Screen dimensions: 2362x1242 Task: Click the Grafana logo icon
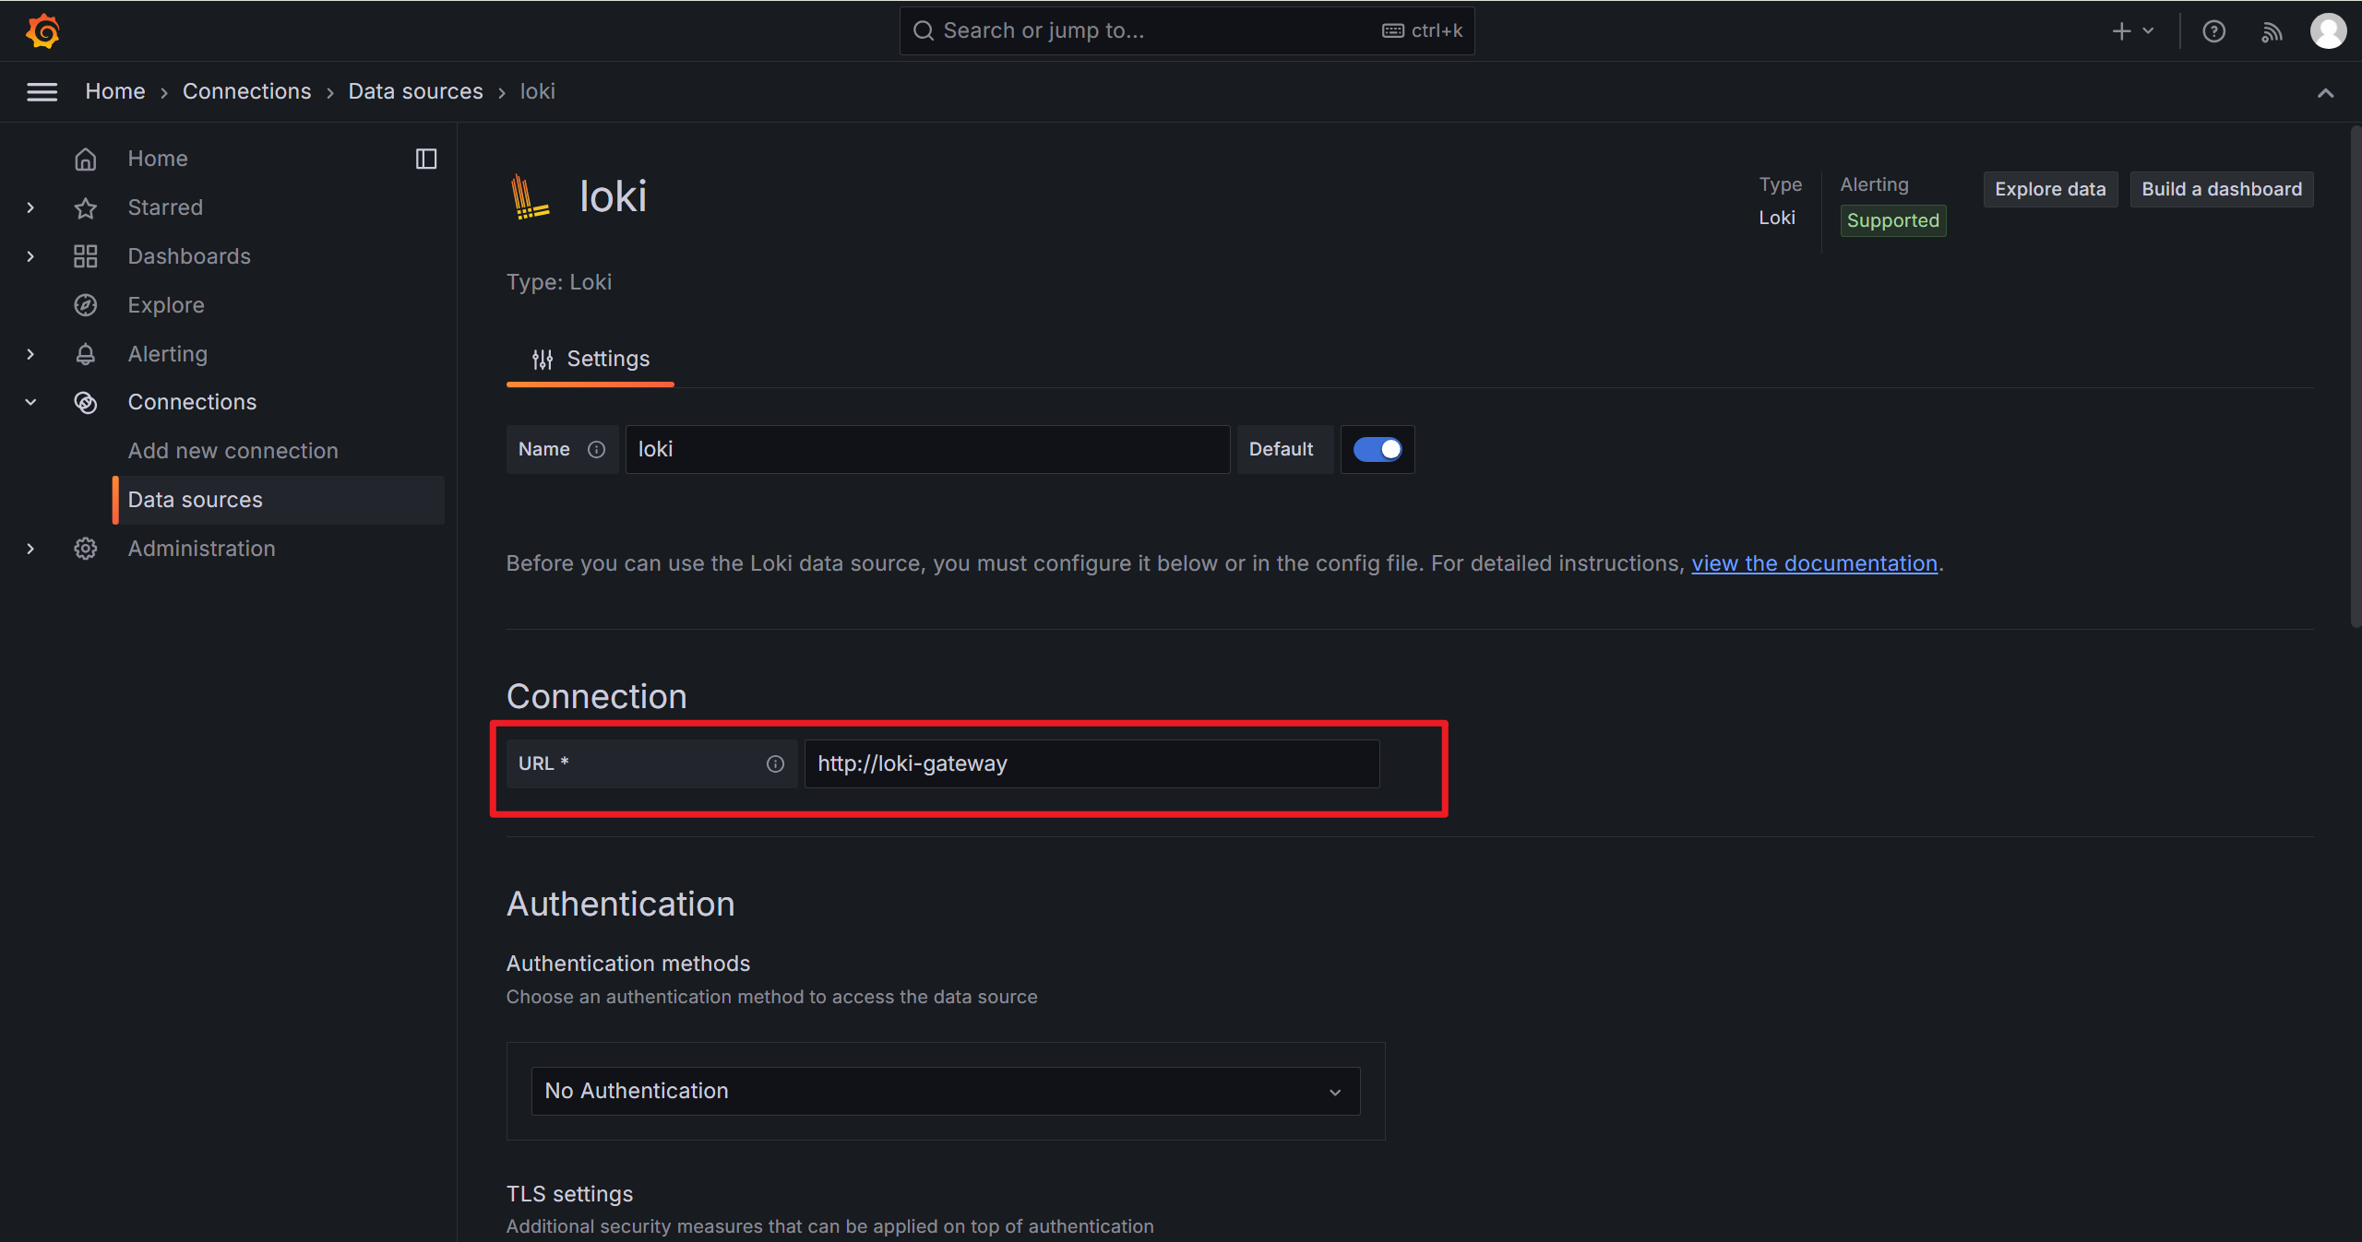[42, 30]
